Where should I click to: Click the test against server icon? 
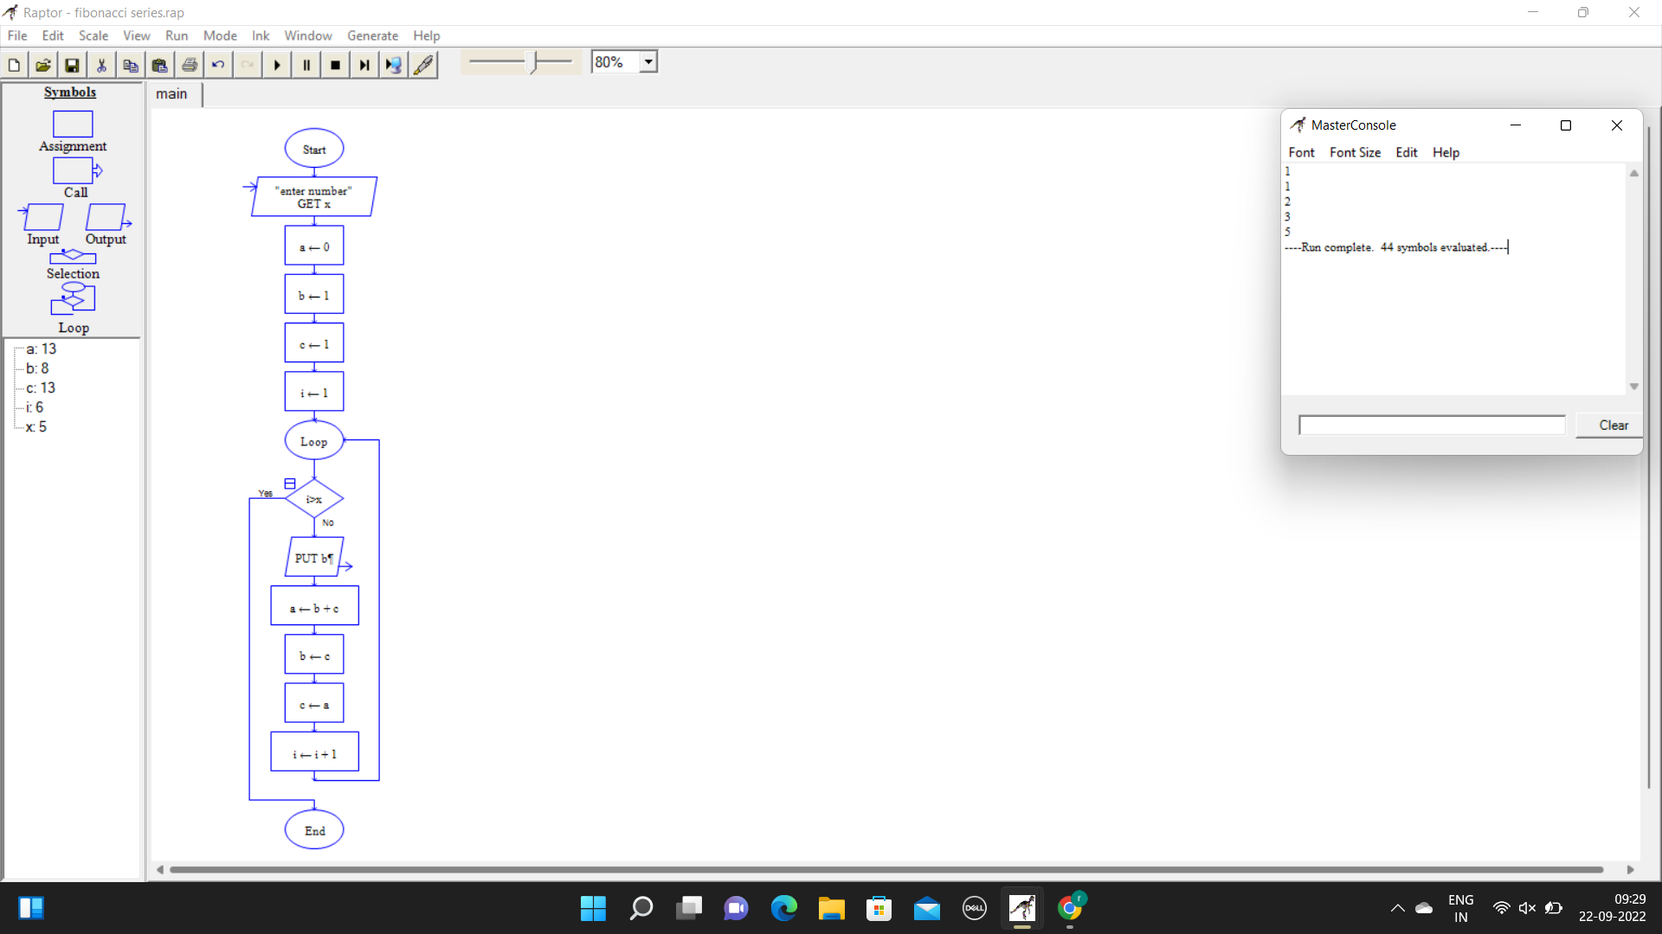[394, 65]
